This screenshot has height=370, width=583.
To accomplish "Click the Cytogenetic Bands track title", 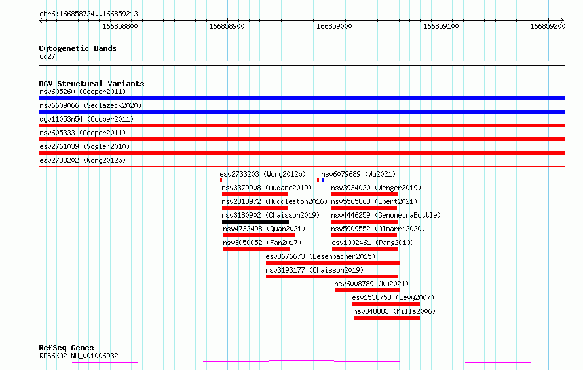I will coord(78,48).
